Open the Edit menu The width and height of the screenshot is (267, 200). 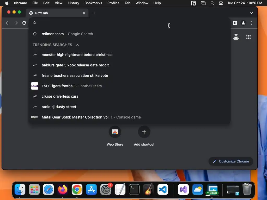click(x=46, y=3)
